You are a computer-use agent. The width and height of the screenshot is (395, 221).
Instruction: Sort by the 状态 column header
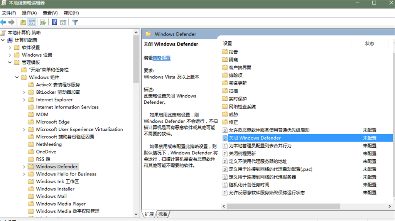pyautogui.click(x=369, y=44)
